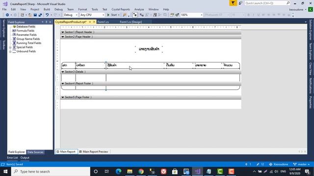Switch to the Form1.cs [Design] tab
This screenshot has width=314, height=176.
click(131, 22)
